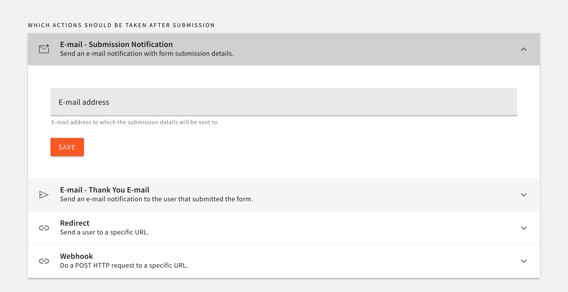
Task: Select the 'E-mail - Thank You E-mail' heading
Action: click(105, 190)
